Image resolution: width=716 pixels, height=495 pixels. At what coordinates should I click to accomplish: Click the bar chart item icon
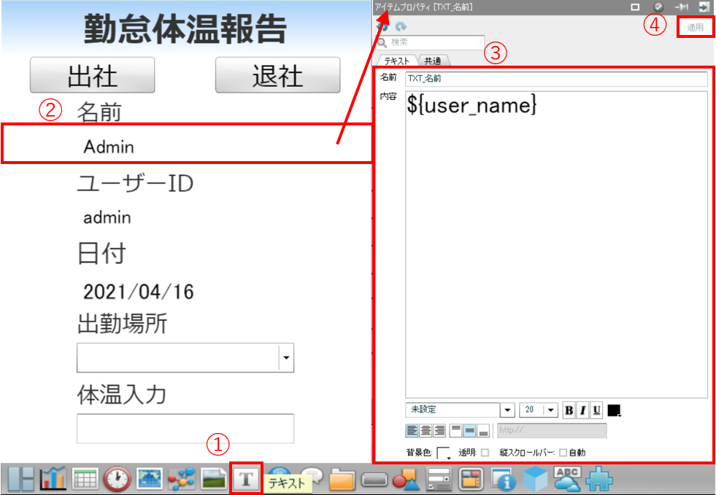[54, 478]
